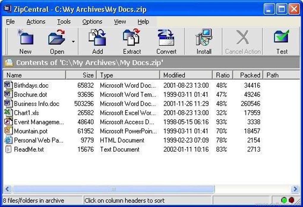Viewport: 303px width, 207px height.
Task: Open the Options menu
Action: click(92, 22)
